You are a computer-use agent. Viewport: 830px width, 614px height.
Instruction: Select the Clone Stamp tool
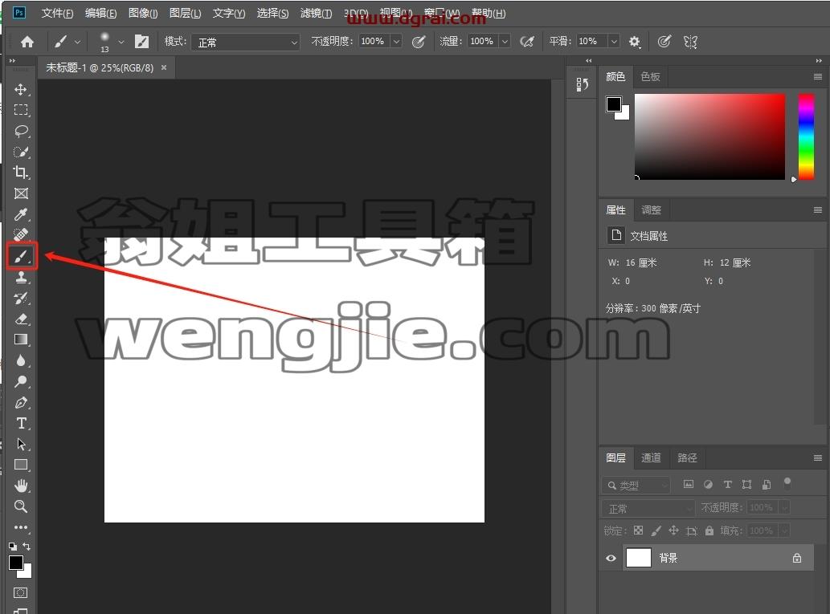coord(21,277)
